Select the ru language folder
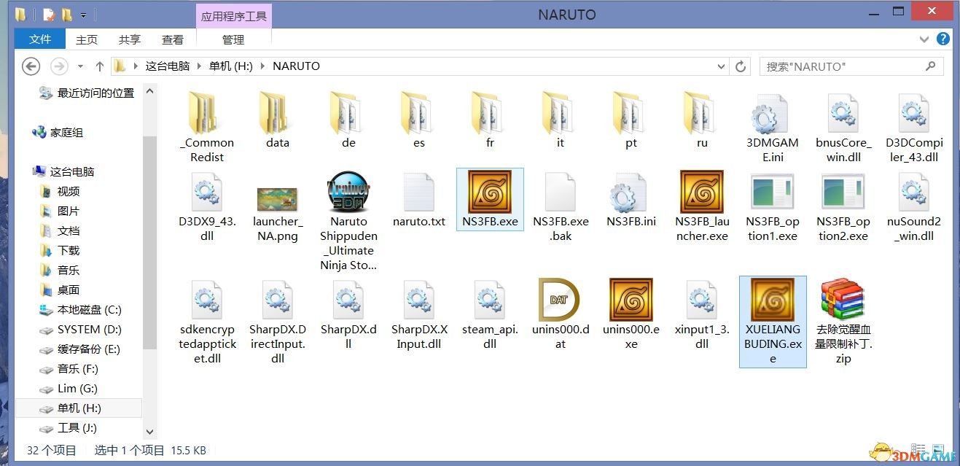Screen dimensions: 960x466 click(x=702, y=120)
